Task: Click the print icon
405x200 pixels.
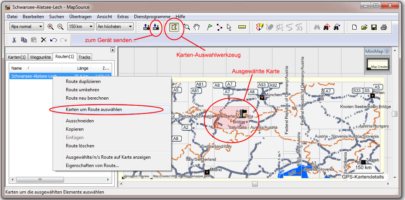Action: (383, 27)
